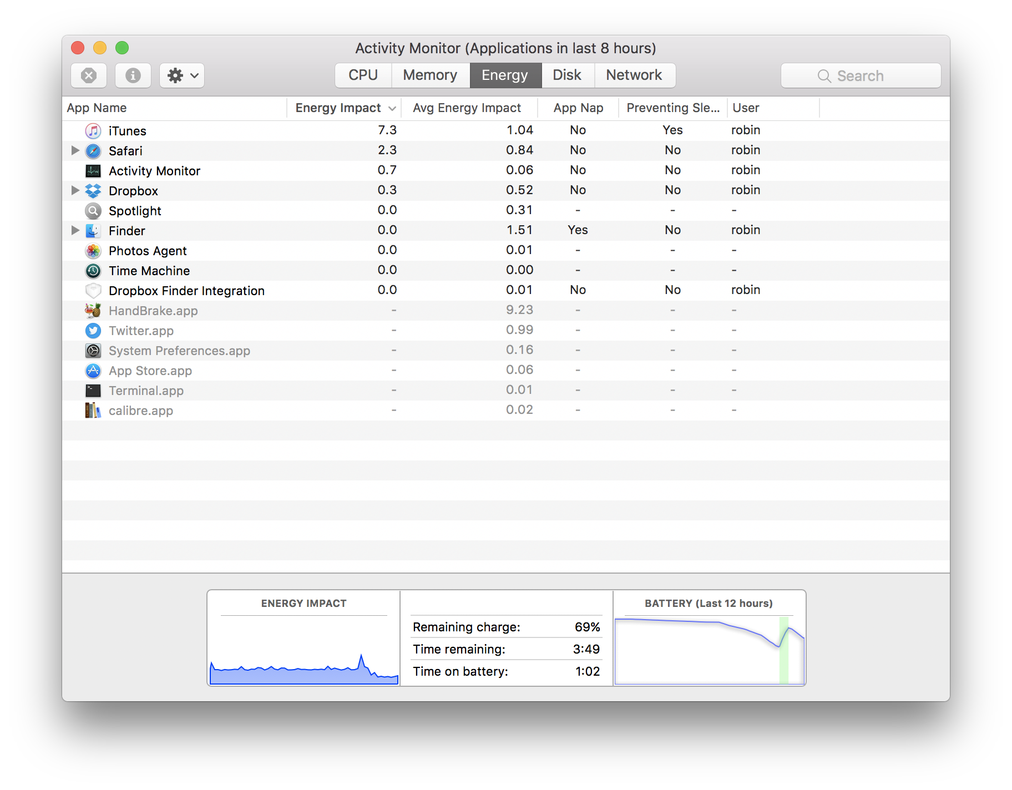Select the App Store.app row name
Viewport: 1012px width, 790px height.
[x=150, y=371]
